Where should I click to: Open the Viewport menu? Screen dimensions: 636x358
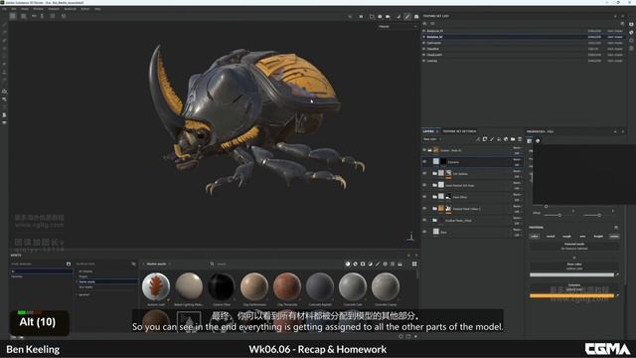(x=54, y=9)
